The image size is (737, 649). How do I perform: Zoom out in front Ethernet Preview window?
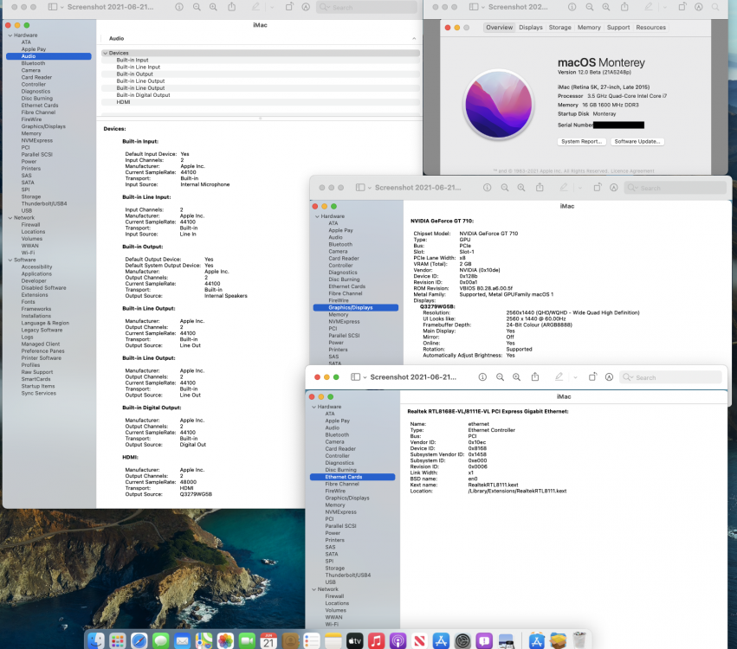tap(500, 377)
